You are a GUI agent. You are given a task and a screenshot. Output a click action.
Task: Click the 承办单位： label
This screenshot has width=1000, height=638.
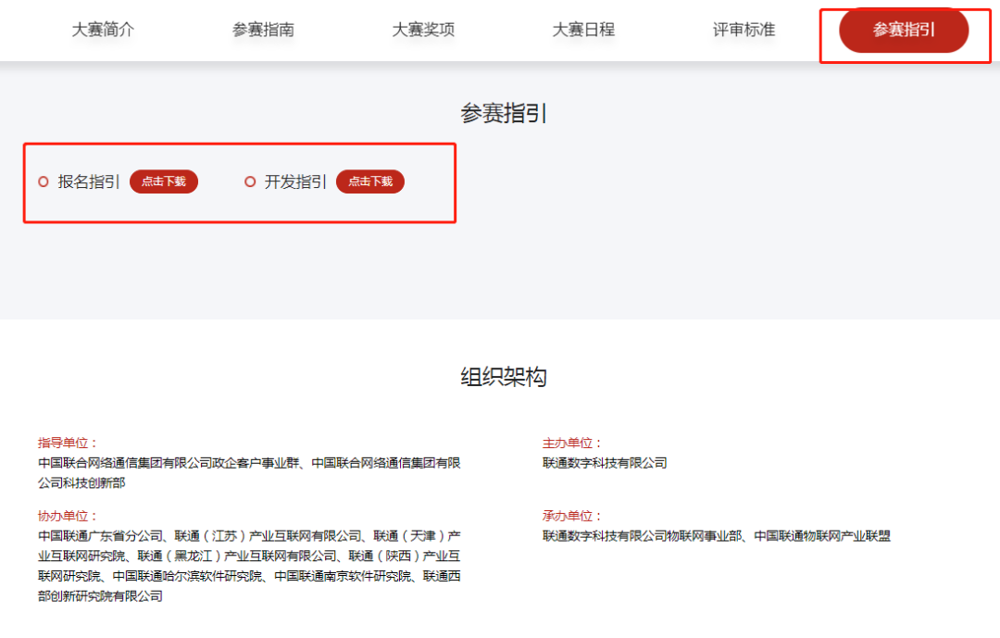pyautogui.click(x=572, y=516)
